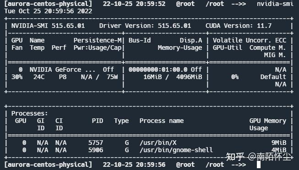Select the Driver Version 515.65.01 text
Screen dimensions: 299x170
145,26
